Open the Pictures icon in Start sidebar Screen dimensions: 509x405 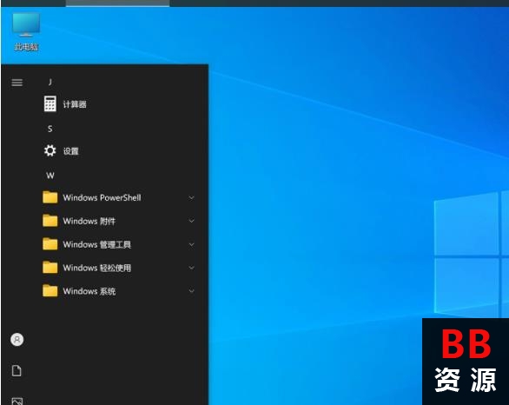(x=17, y=402)
